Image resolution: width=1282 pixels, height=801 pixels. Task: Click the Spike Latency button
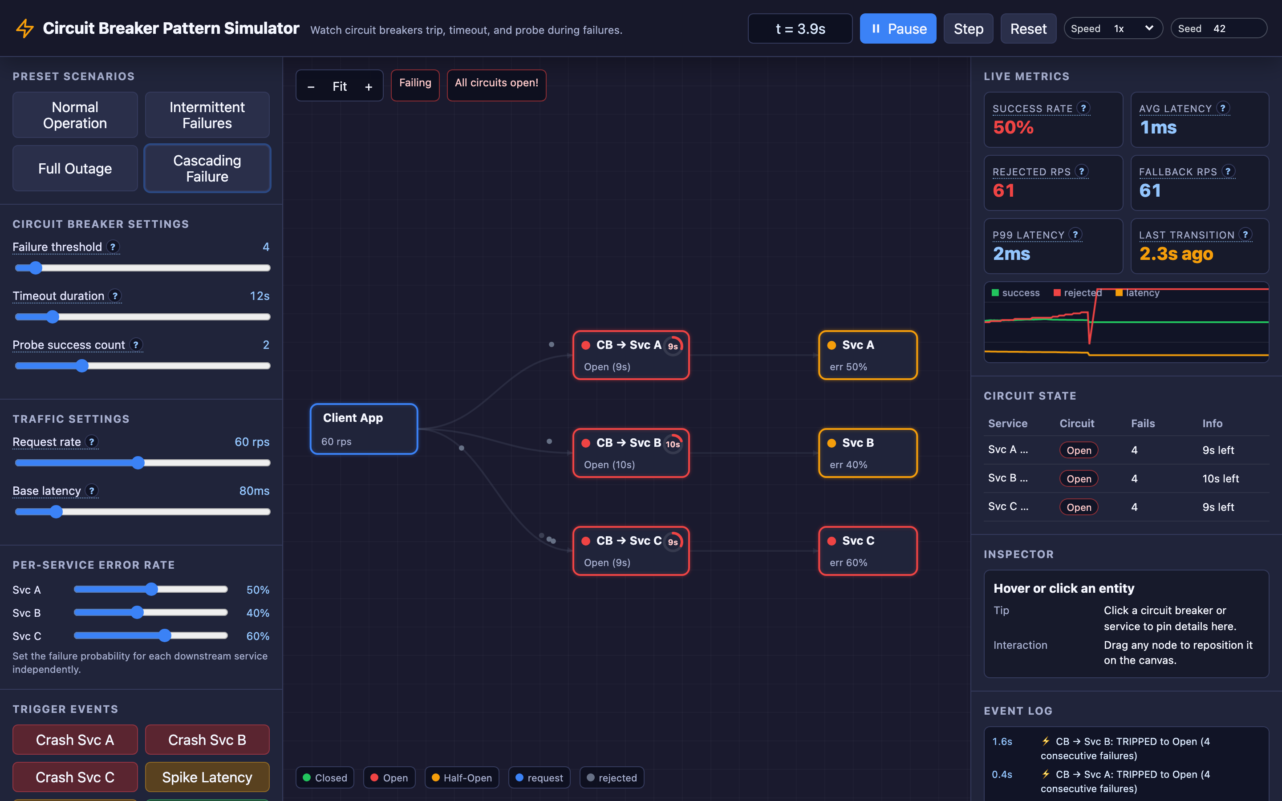click(207, 777)
